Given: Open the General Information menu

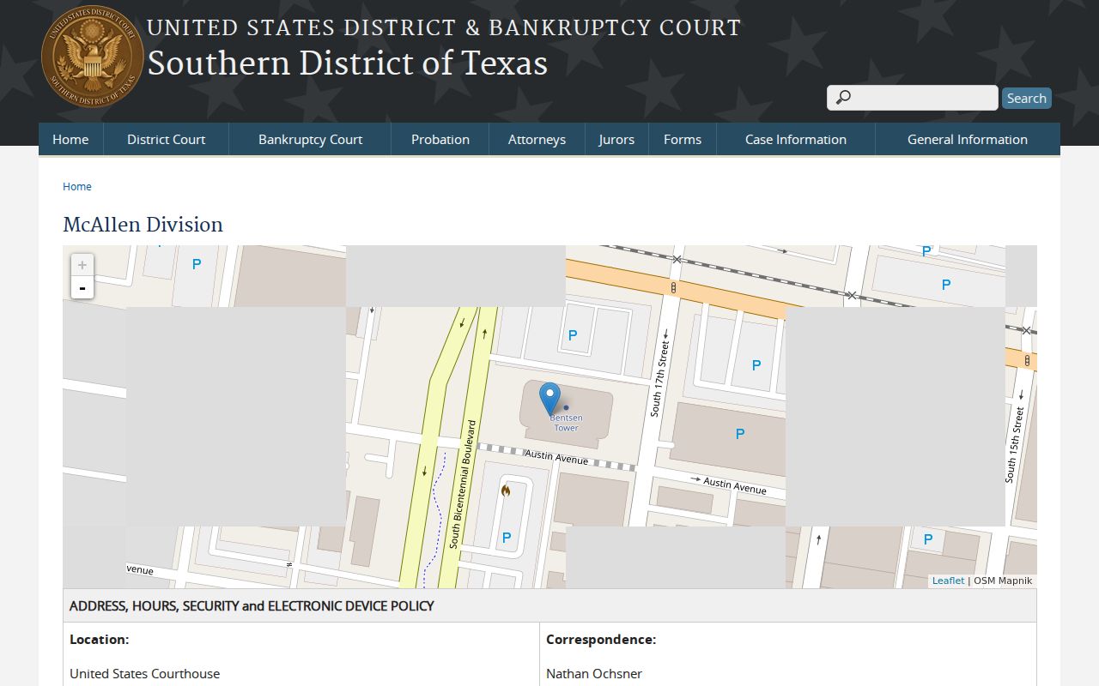Looking at the screenshot, I should [x=968, y=139].
